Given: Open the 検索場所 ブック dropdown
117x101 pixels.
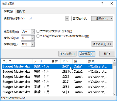Looking at the screenshot, I should (28, 32).
